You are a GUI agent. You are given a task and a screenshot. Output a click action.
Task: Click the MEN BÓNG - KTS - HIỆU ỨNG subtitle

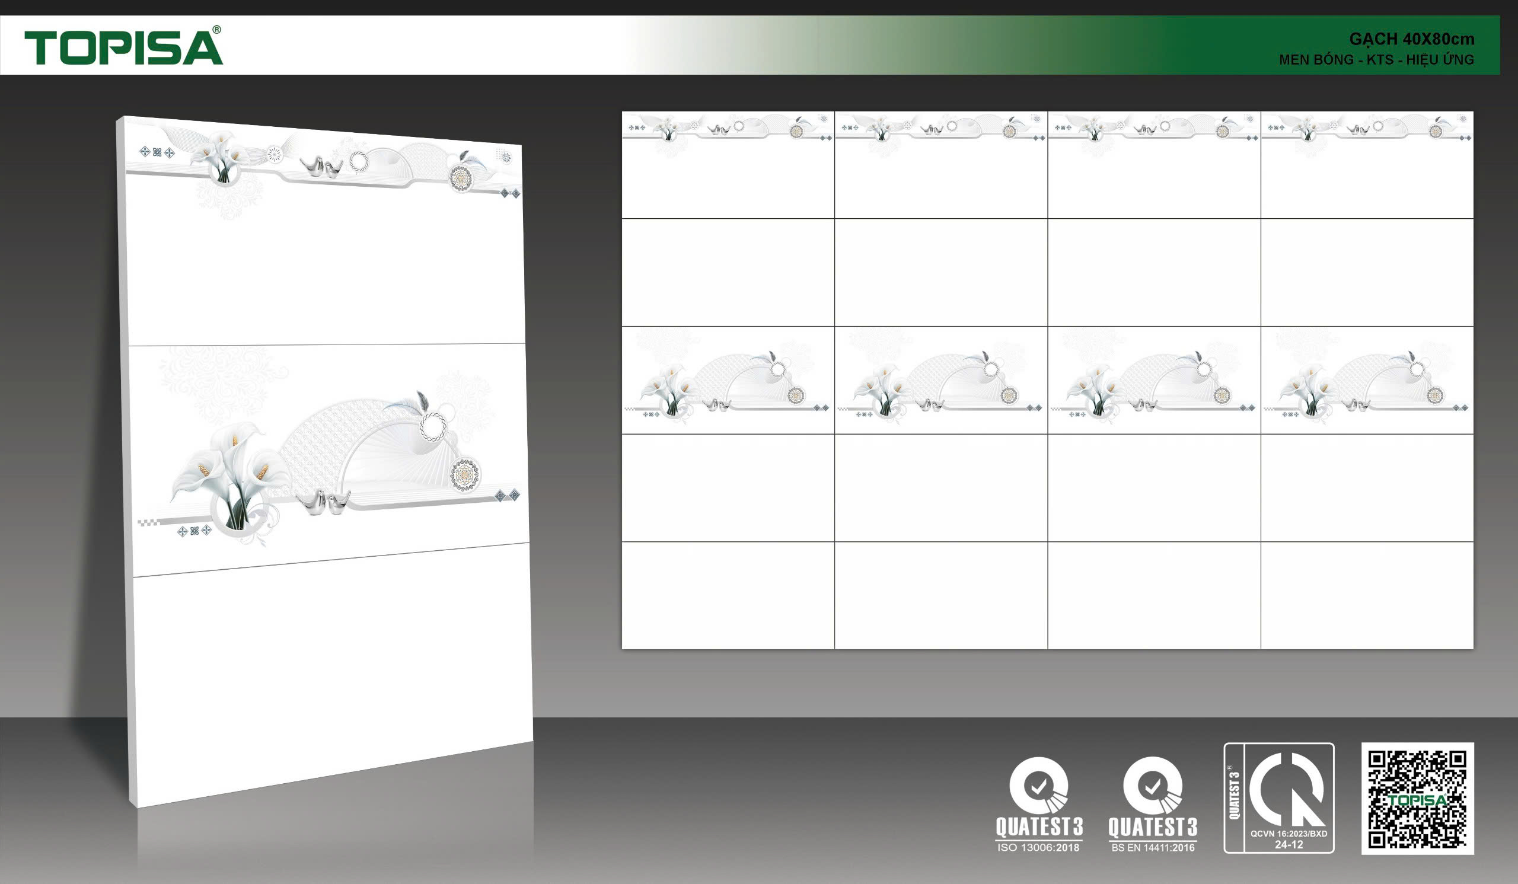1376,60
